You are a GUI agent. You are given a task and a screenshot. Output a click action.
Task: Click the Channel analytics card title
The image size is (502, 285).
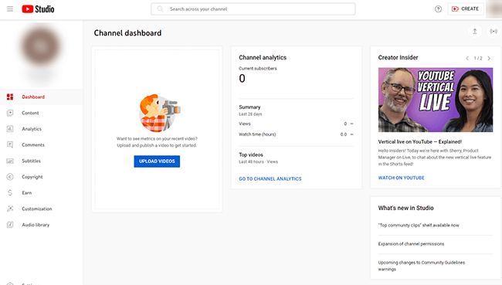[263, 58]
